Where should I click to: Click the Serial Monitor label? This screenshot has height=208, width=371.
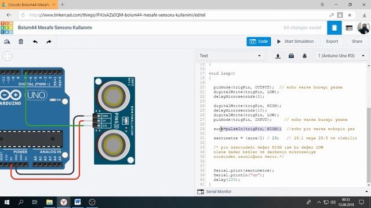pos(219,192)
